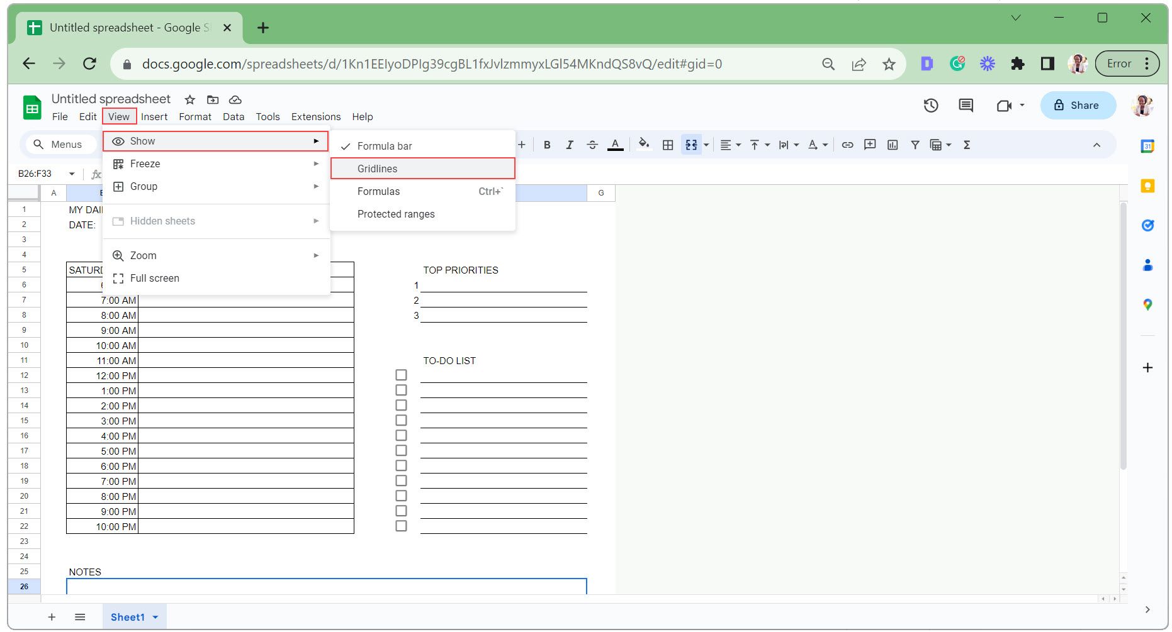Open Google Keep in the side panel
1172x632 pixels.
point(1149,186)
